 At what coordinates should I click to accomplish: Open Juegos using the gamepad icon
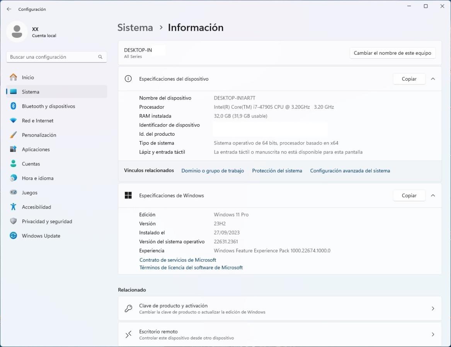[x=14, y=192]
